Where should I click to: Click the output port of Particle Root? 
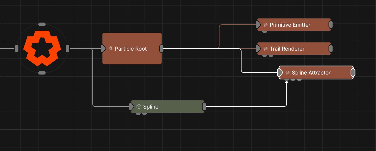point(161,49)
